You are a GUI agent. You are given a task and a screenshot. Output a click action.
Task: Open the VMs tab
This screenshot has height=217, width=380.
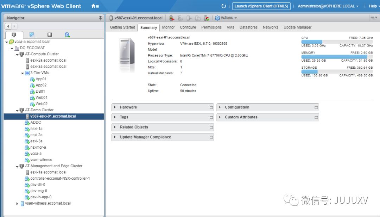click(x=230, y=27)
